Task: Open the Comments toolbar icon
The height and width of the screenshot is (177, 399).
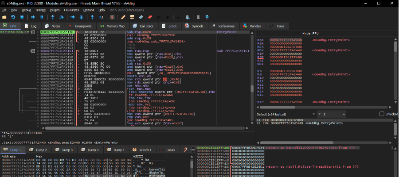Action: (x=132, y=17)
